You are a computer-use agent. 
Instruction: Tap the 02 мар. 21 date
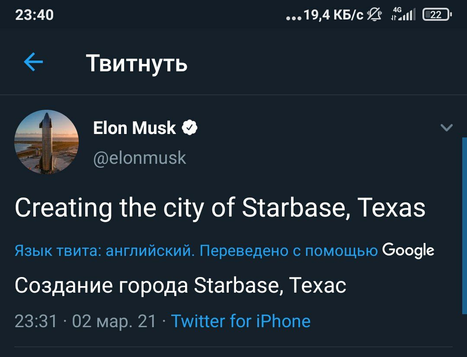pos(114,321)
